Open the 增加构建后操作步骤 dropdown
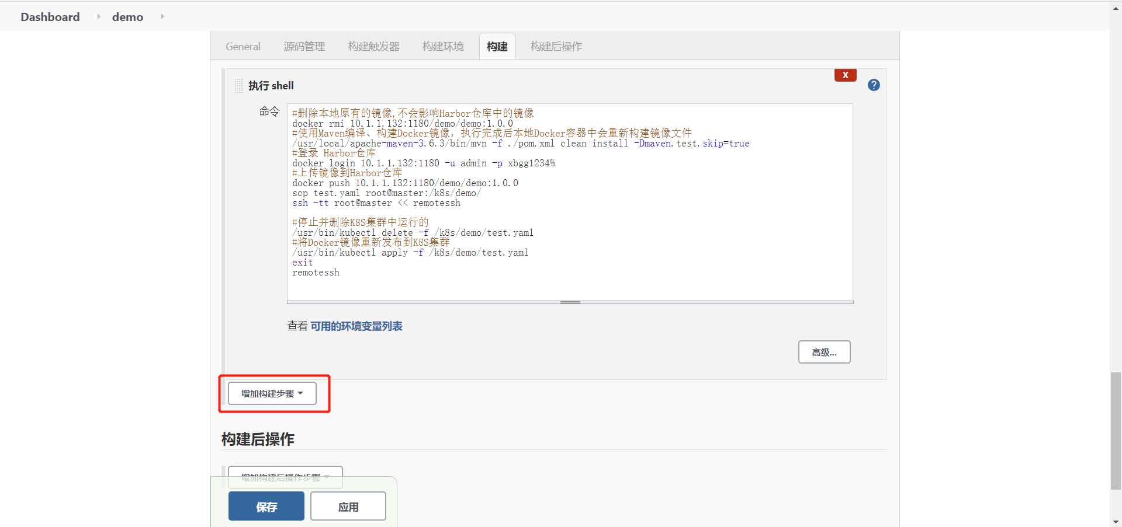The image size is (1122, 527). point(285,477)
